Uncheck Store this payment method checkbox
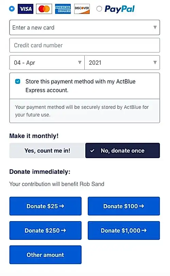170x276 pixels. click(18, 81)
